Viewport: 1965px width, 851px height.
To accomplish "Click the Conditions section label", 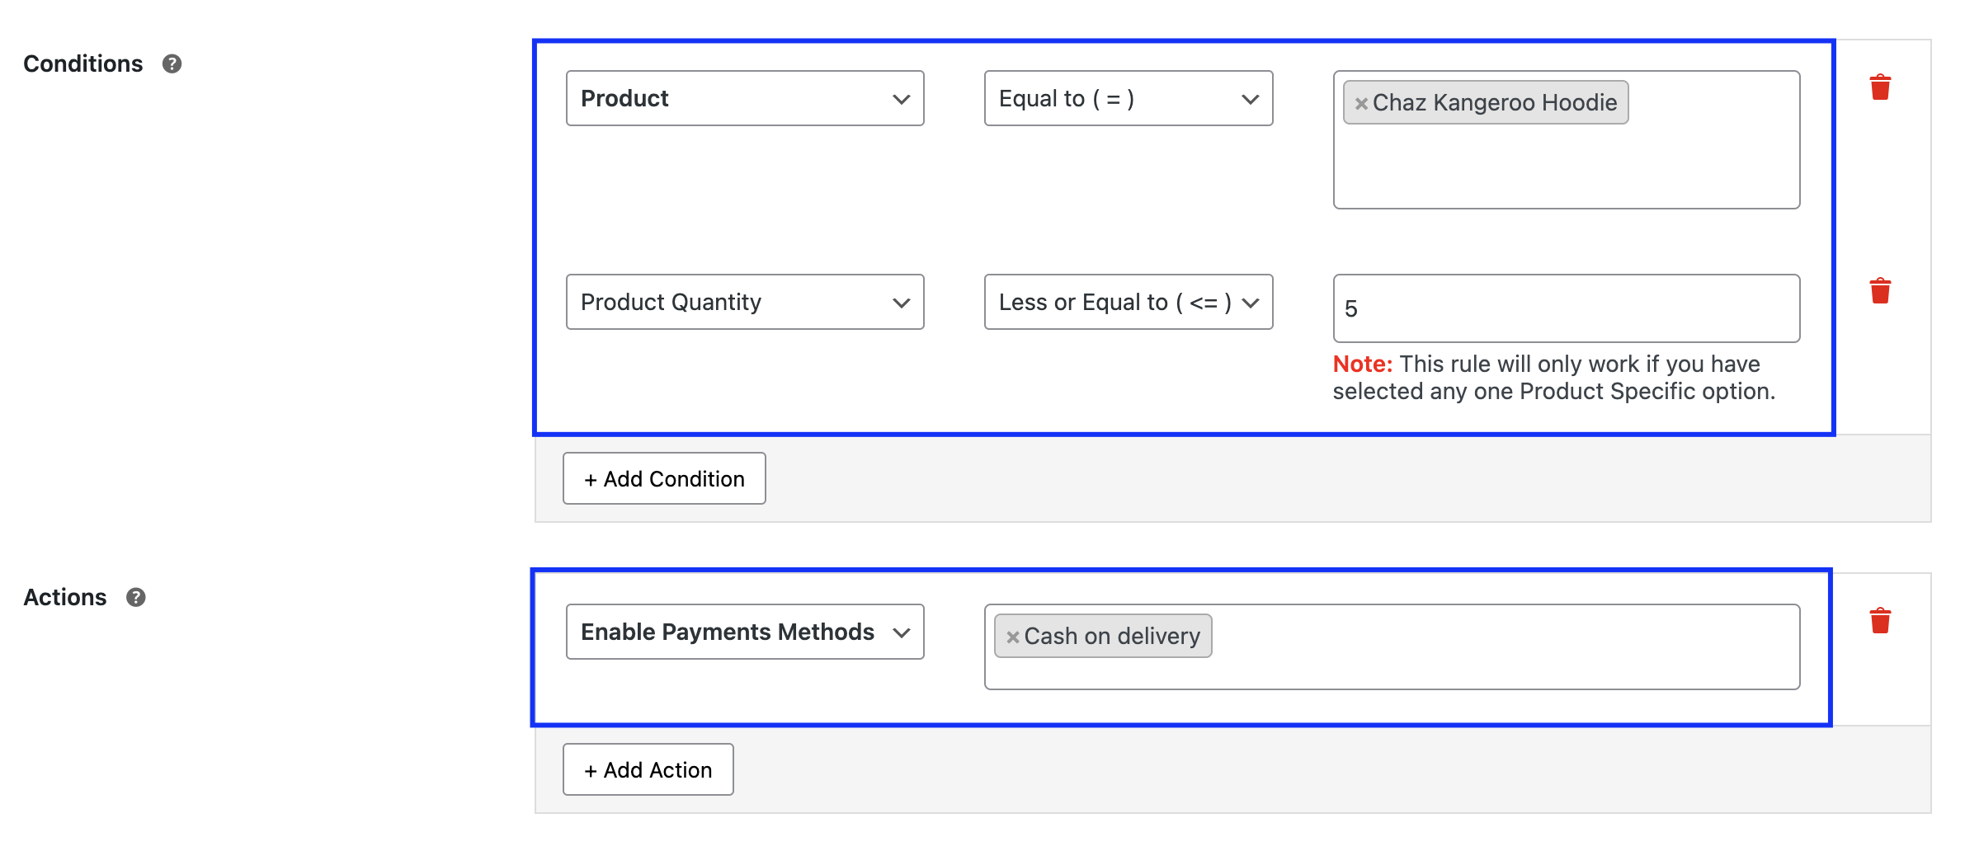I will [x=82, y=63].
